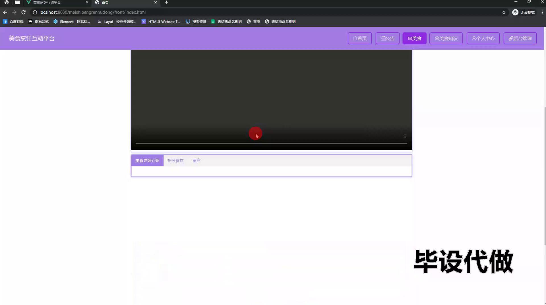Switch to the 相关食材 tab
Image resolution: width=546 pixels, height=305 pixels.
tap(175, 160)
